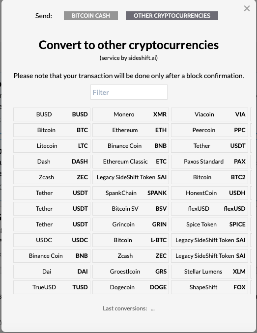Pick Bitcoin SV BSV
Image resolution: width=257 pixels, height=333 pixels.
tap(131, 209)
